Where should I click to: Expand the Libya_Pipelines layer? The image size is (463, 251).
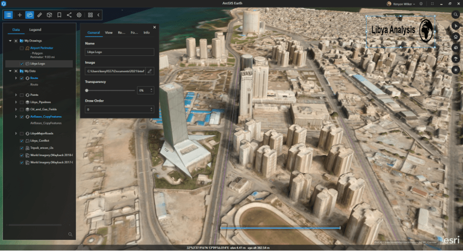[16, 102]
